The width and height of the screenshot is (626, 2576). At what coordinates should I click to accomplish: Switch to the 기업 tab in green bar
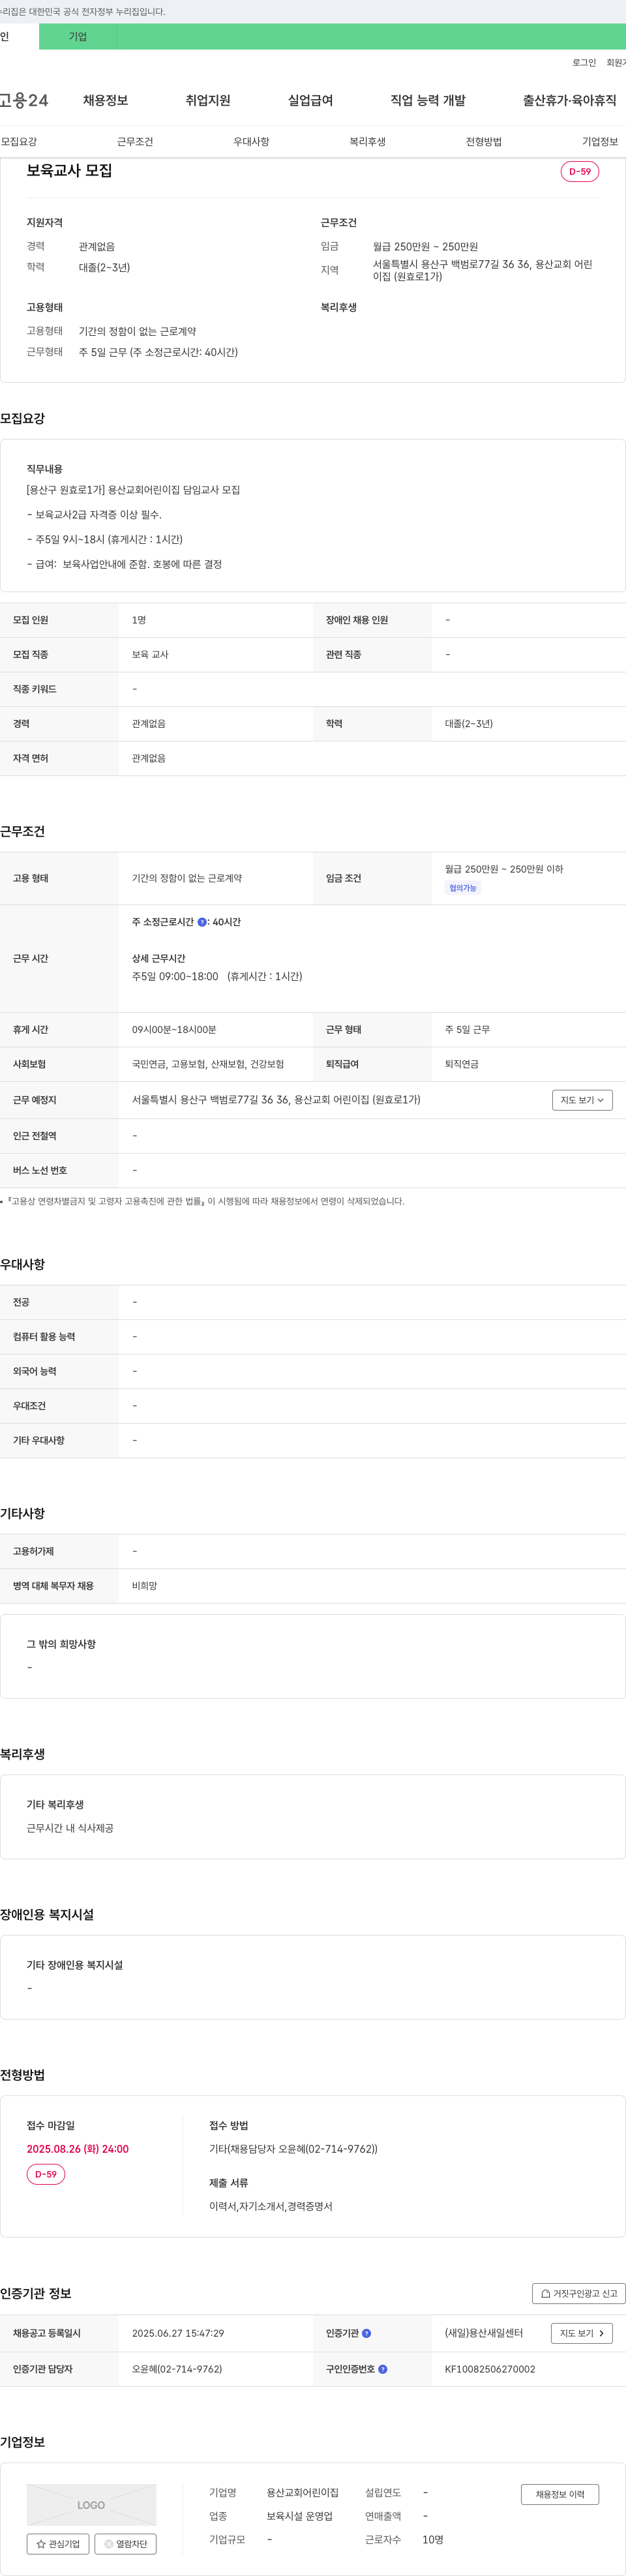78,37
